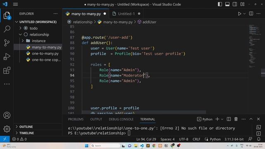The image size is (265, 149).
Task: Click addUser breadcrumb symbol
Action: 149,22
